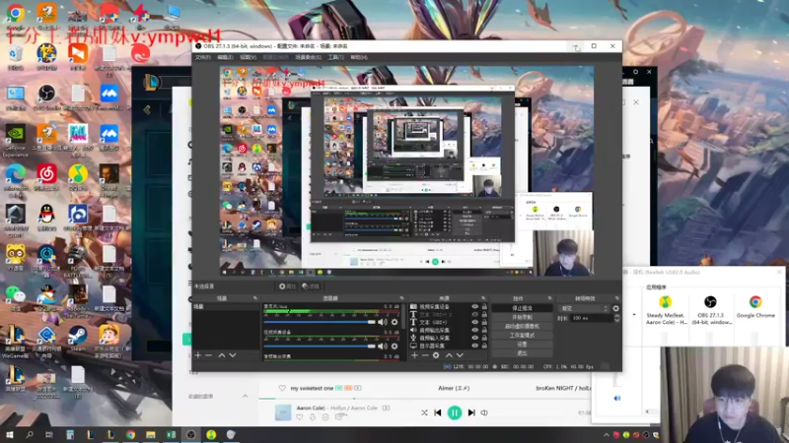Click Stop Streaming button in Controls

[x=522, y=308]
